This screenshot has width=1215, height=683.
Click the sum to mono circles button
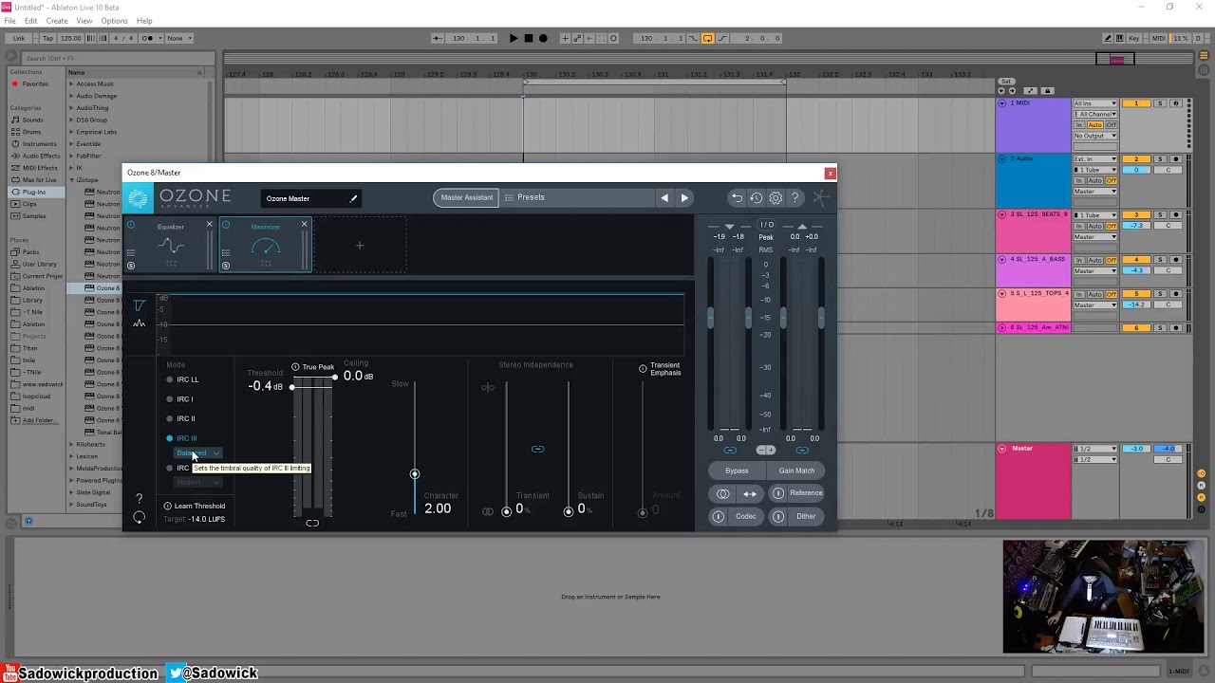click(723, 493)
